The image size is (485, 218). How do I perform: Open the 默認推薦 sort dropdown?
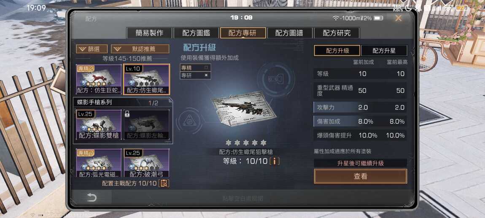click(140, 49)
